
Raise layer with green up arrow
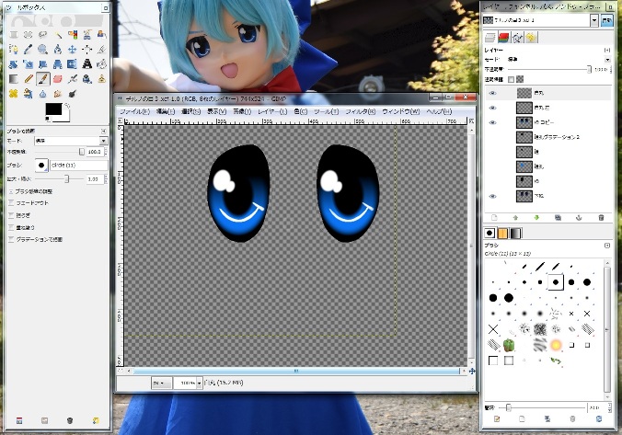515,218
